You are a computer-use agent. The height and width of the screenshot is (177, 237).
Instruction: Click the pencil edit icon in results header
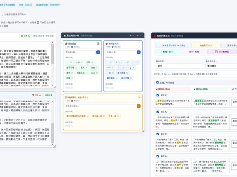pyautogui.click(x=233, y=89)
